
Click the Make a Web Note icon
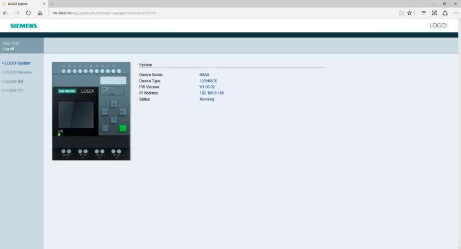[x=434, y=12]
